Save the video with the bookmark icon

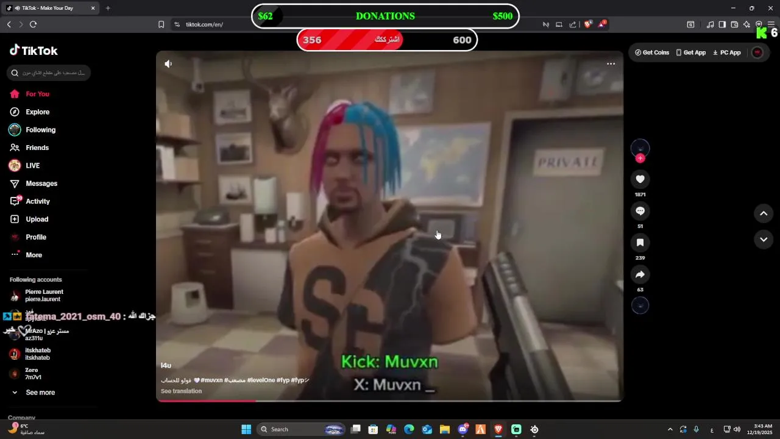tap(640, 242)
